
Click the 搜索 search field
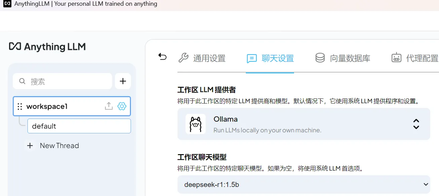pyautogui.click(x=62, y=81)
